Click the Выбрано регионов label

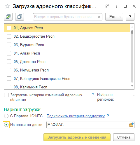tap(106, 97)
